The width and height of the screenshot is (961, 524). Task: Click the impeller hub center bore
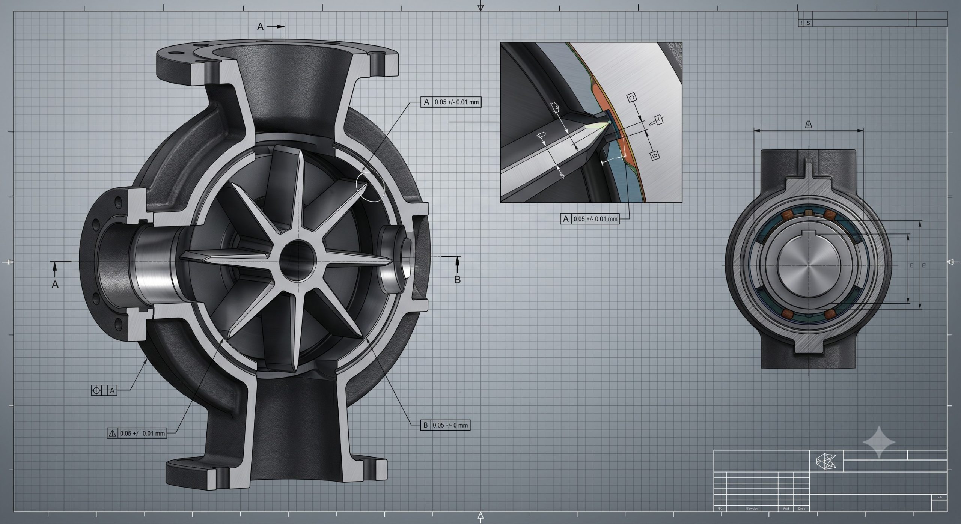pos(297,260)
